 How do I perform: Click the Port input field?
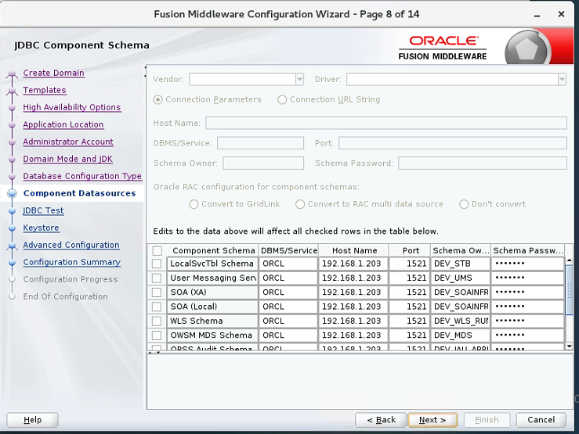coord(453,143)
